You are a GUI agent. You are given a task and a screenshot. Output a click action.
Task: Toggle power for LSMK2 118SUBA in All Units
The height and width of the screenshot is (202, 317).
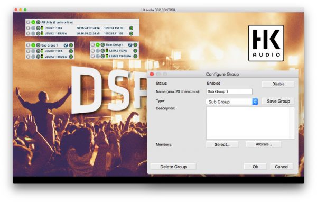click(38, 33)
